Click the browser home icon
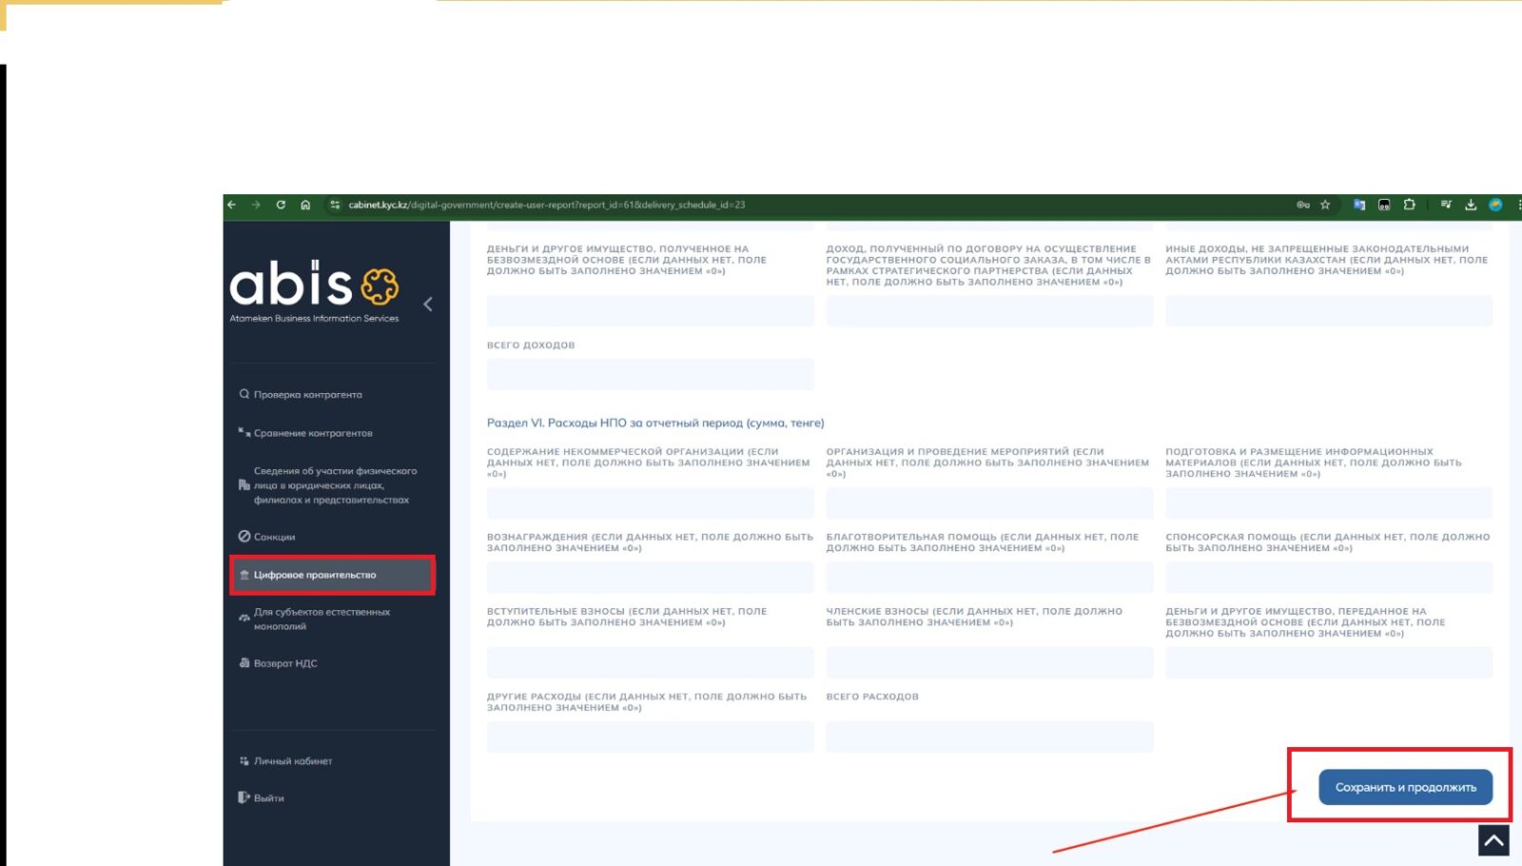 [x=305, y=205]
